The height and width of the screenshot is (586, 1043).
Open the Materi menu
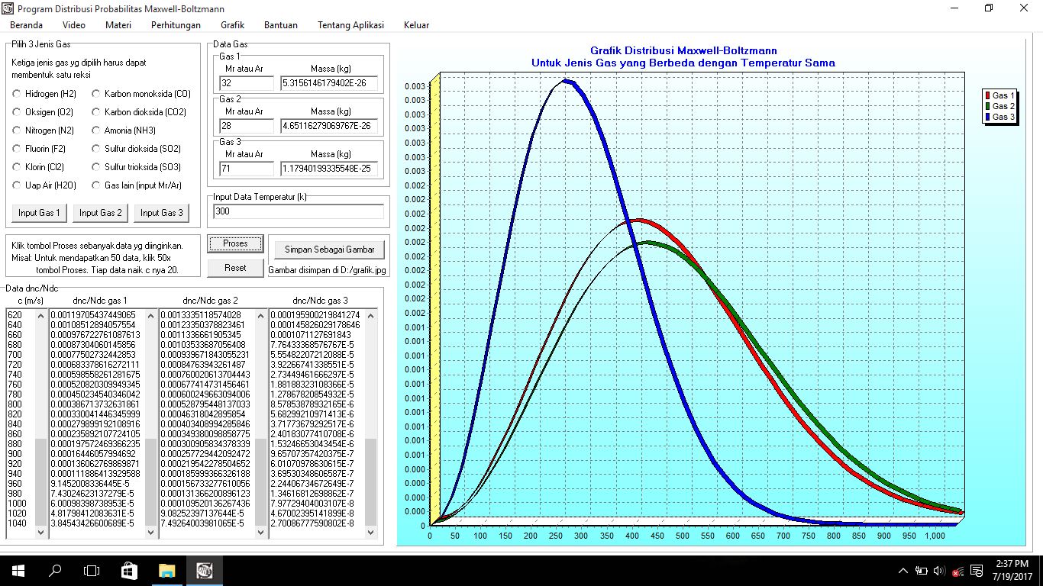click(x=118, y=25)
